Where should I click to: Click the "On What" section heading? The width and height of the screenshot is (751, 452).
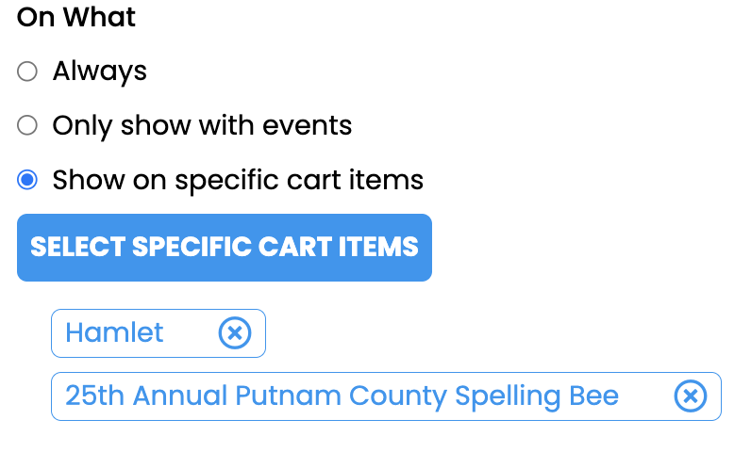pos(76,17)
